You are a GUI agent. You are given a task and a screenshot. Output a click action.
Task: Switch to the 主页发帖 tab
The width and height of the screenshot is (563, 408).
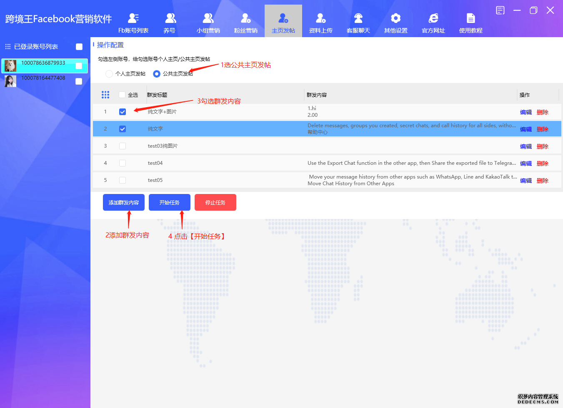[x=283, y=21]
